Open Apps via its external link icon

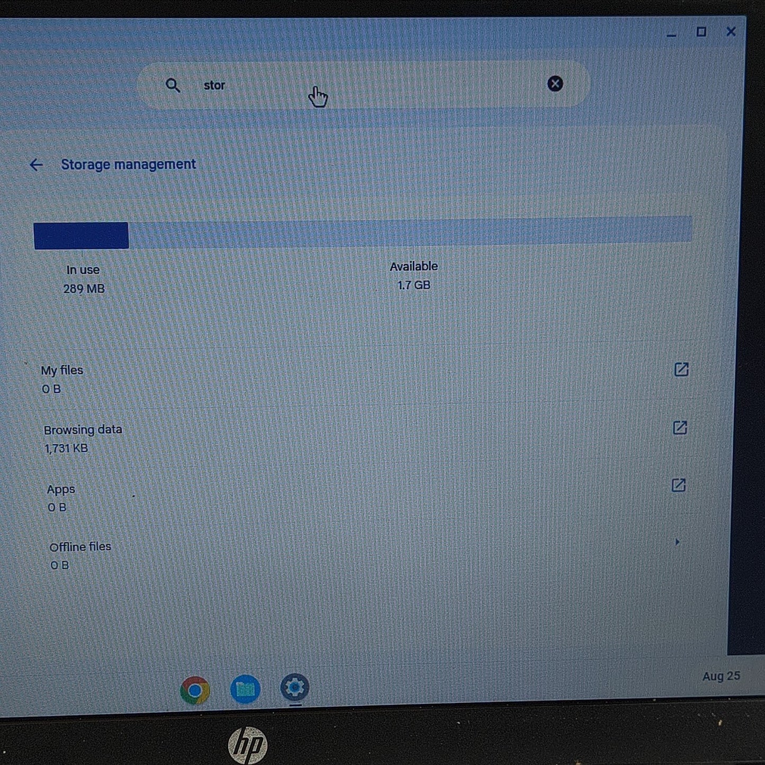point(678,485)
